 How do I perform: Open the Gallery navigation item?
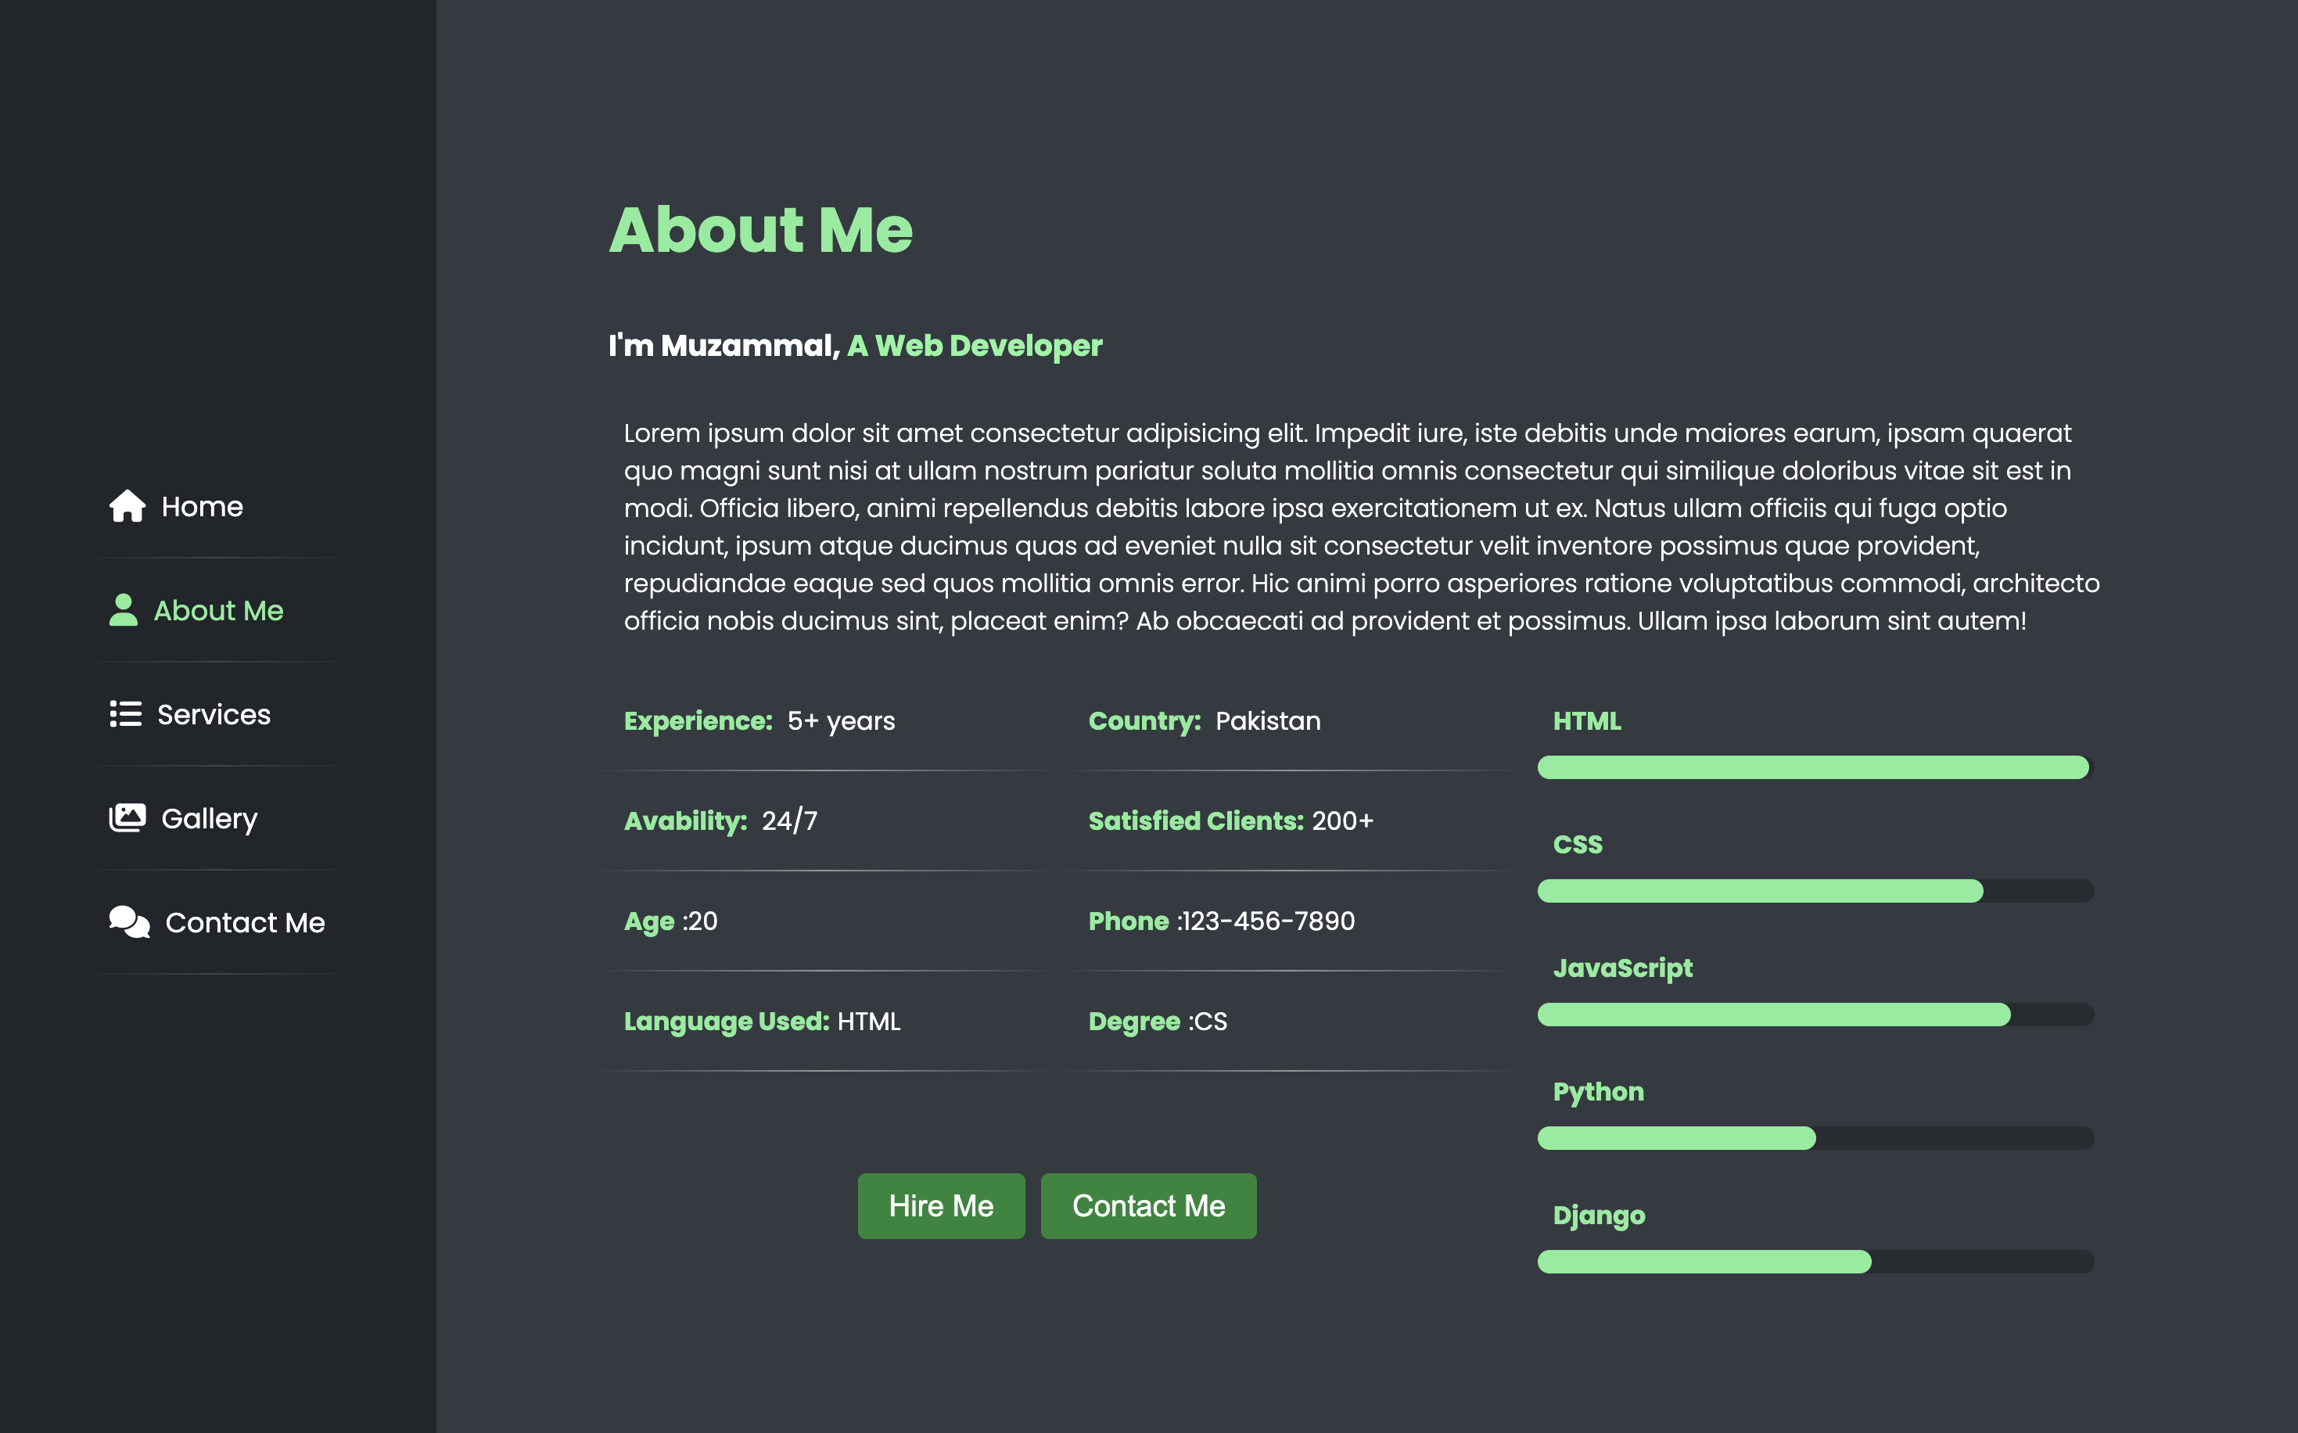pyautogui.click(x=210, y=819)
